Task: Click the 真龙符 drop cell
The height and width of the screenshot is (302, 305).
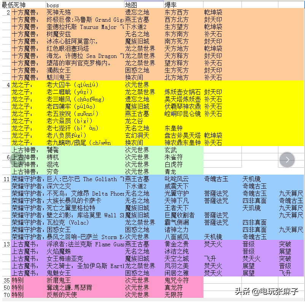Action: (x=173, y=288)
